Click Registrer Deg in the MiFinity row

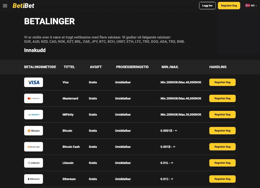(x=222, y=114)
